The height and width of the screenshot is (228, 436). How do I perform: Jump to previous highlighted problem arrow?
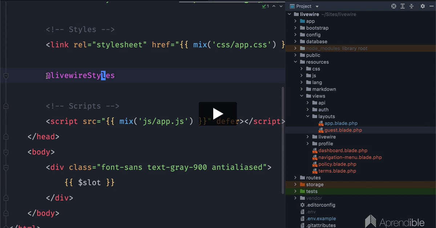(x=273, y=6)
